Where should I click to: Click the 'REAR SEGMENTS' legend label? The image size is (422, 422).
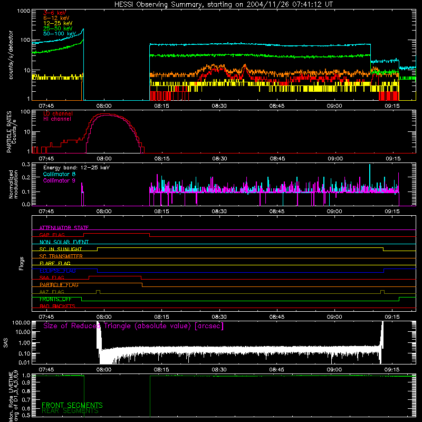coord(70,411)
